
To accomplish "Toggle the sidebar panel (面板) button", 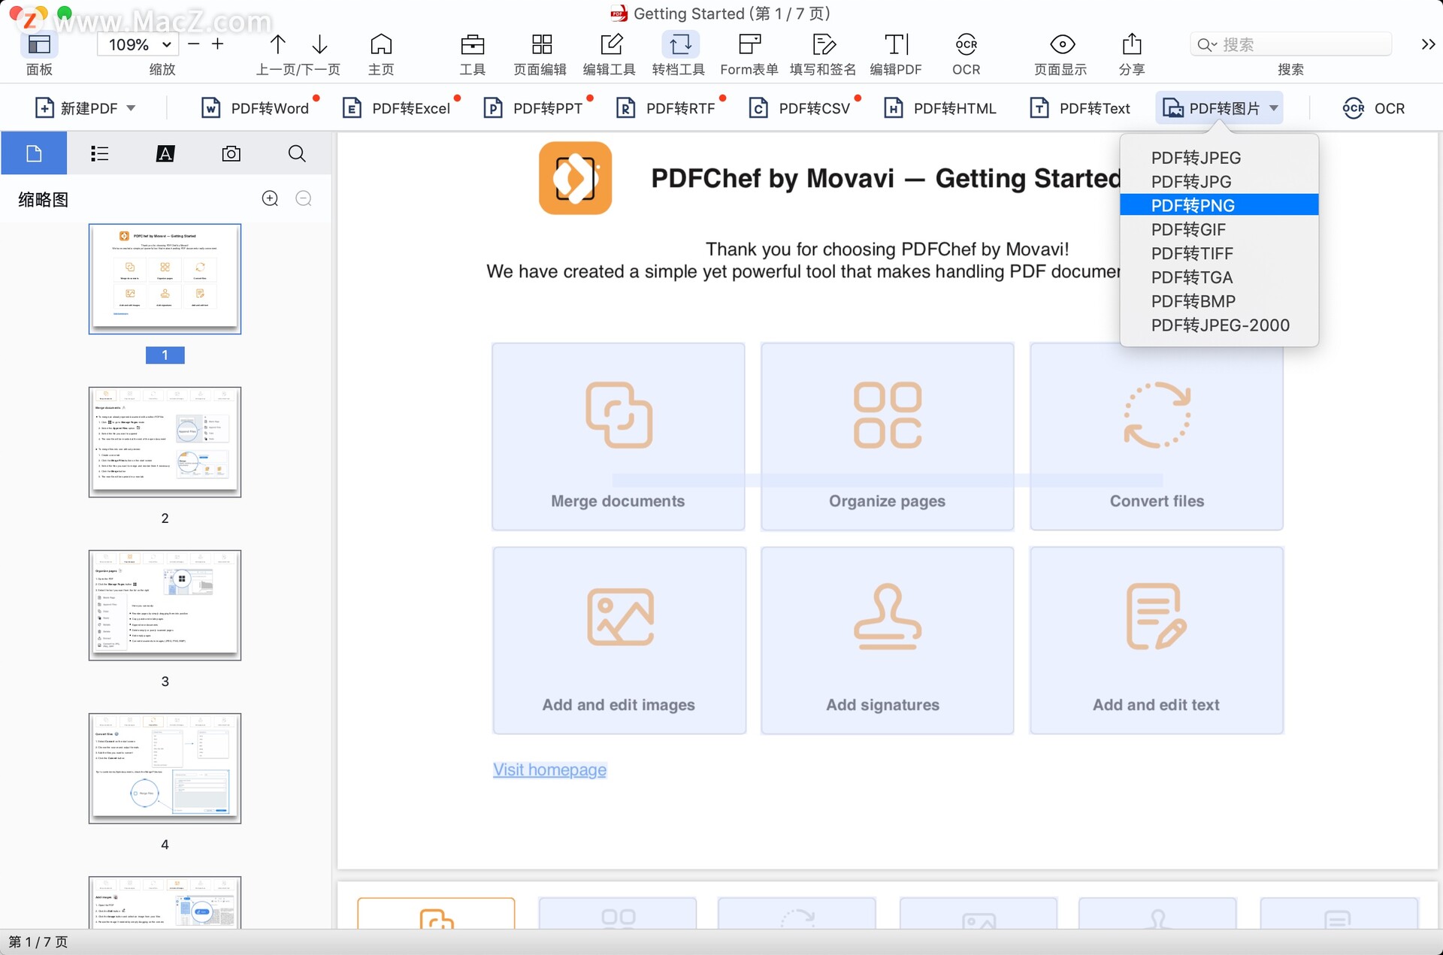I will [x=39, y=45].
